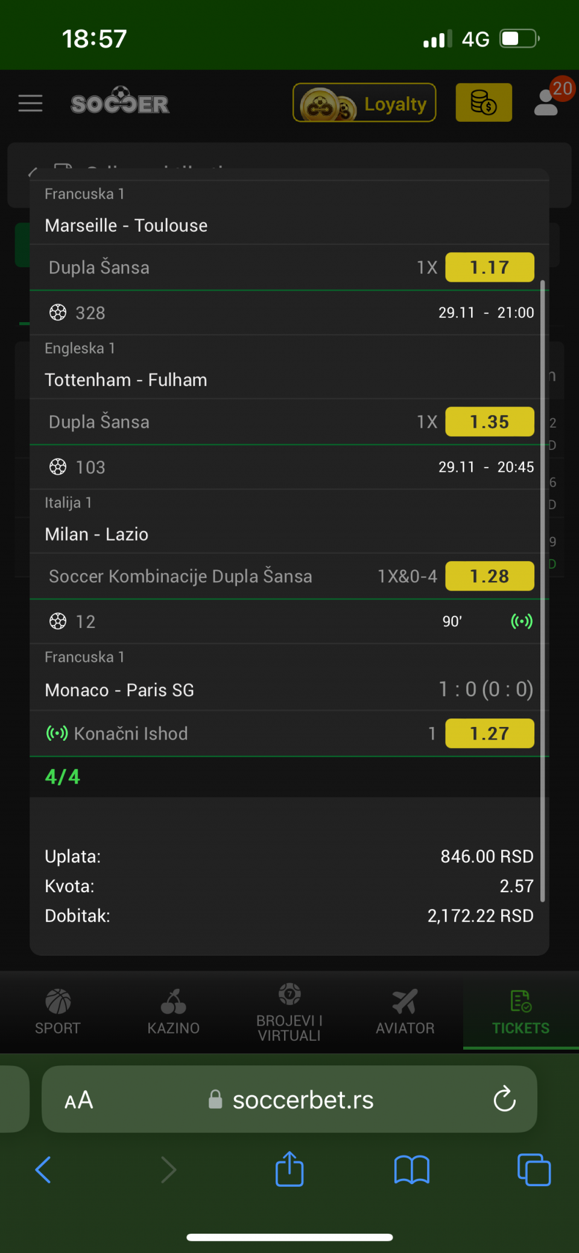Screen dimensions: 579x1253
Task: Reload the page in Safari
Action: pyautogui.click(x=504, y=1099)
